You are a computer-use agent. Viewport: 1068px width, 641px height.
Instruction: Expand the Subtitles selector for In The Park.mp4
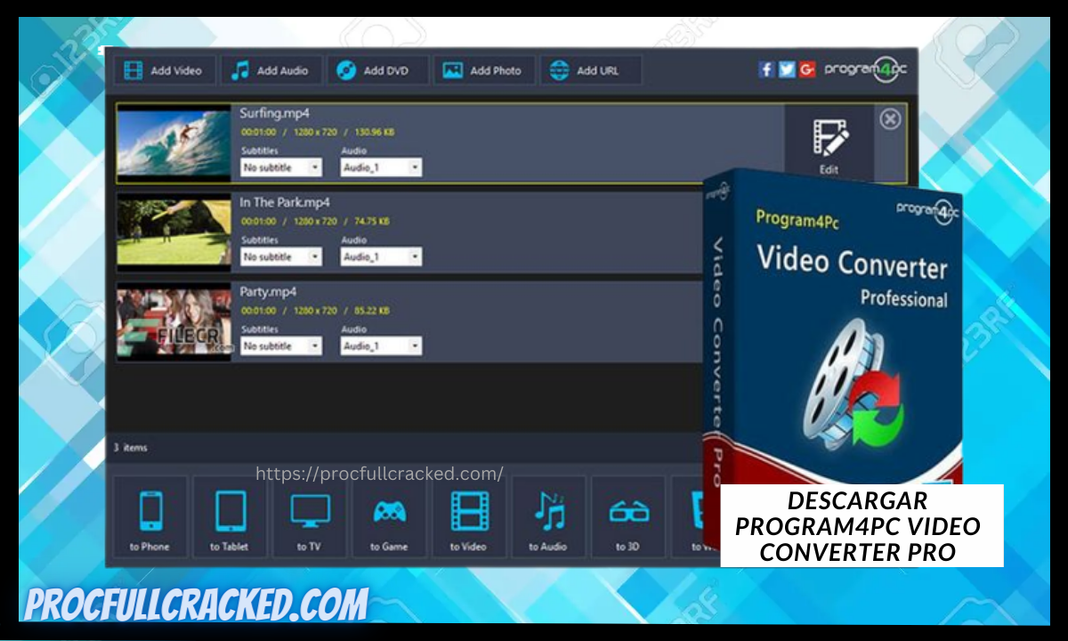coord(280,256)
